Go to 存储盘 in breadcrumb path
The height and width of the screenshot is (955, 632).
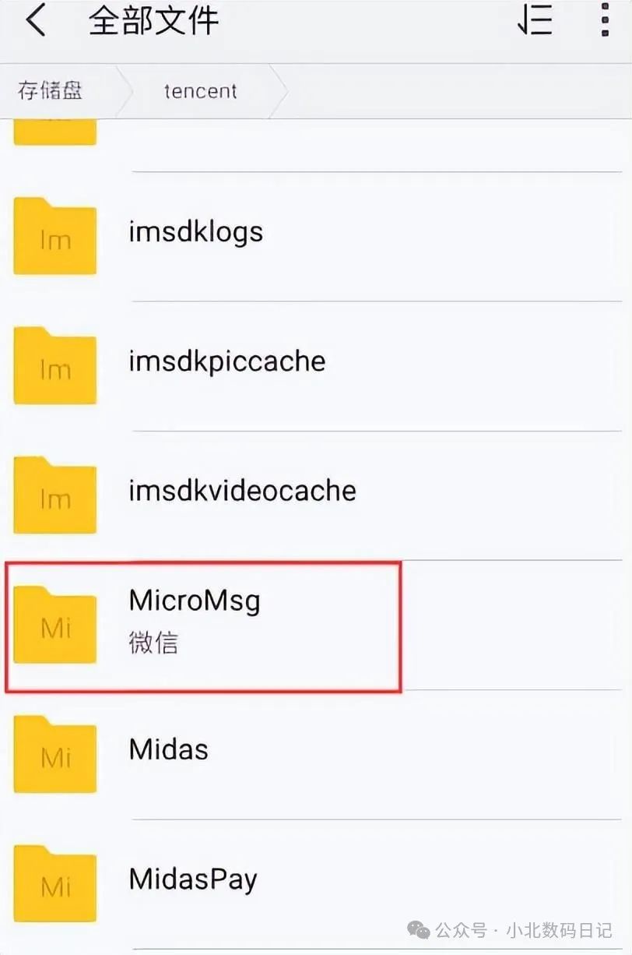point(50,91)
